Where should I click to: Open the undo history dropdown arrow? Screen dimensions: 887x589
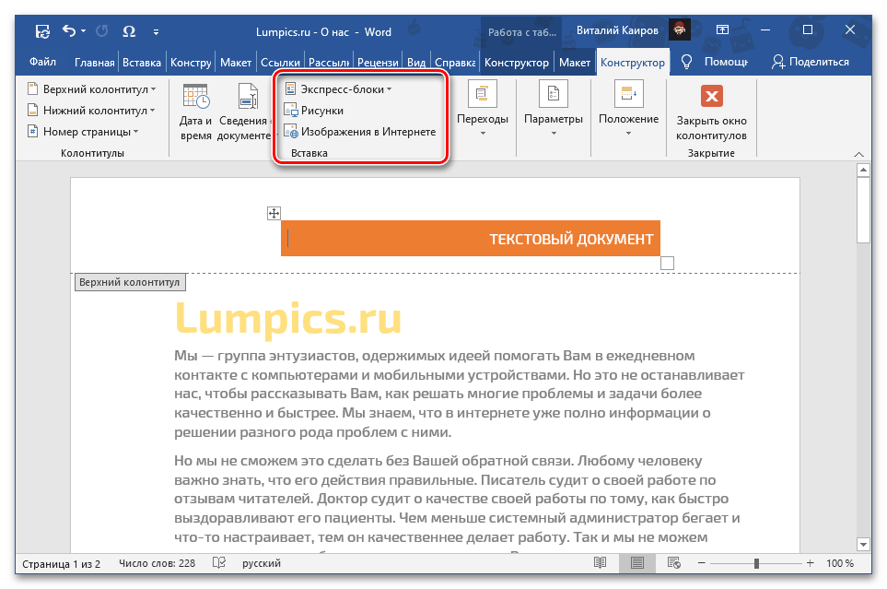coord(83,31)
